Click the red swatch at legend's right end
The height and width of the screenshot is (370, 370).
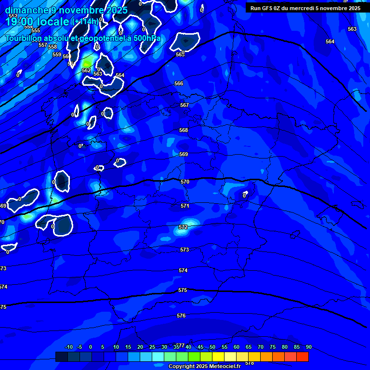303,357
